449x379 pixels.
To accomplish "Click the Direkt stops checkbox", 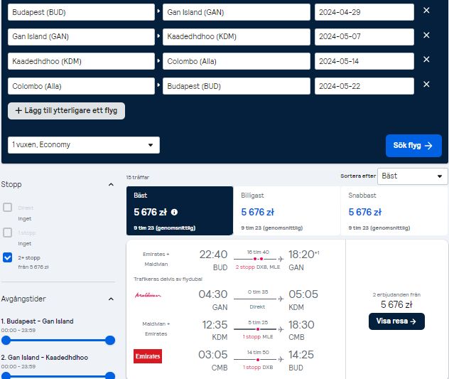I will [7, 207].
